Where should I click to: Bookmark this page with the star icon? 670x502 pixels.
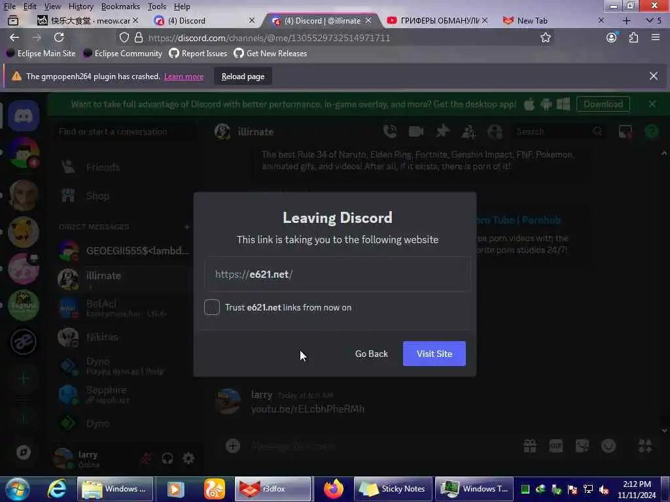click(545, 37)
